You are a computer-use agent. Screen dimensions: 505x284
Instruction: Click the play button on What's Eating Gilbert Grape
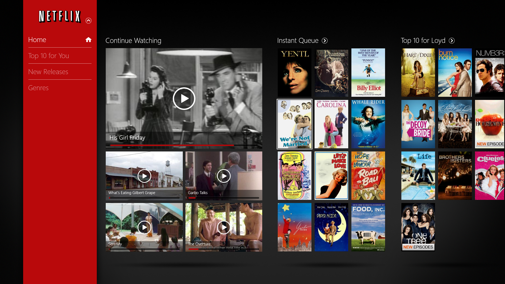click(144, 175)
